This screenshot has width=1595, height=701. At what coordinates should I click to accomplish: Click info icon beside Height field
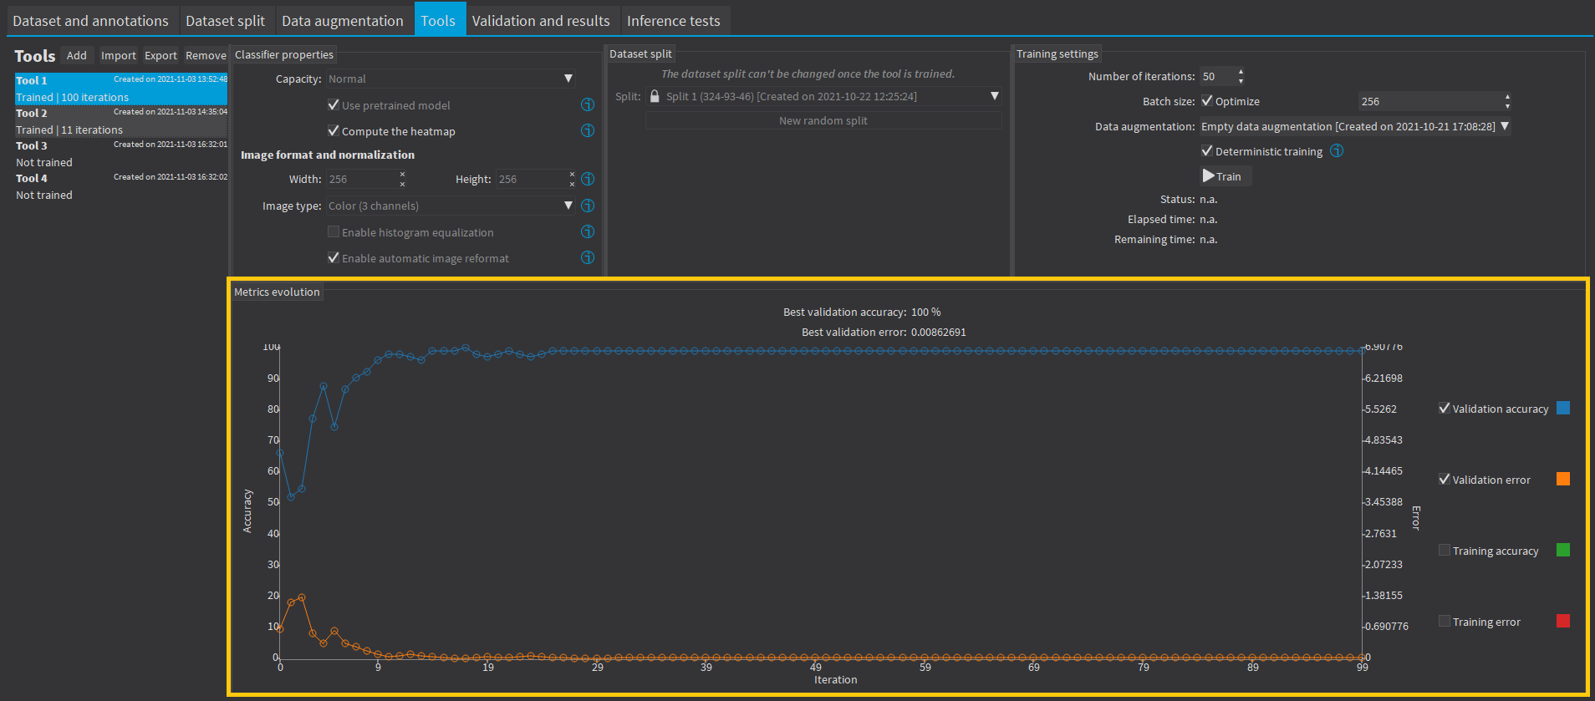(588, 179)
